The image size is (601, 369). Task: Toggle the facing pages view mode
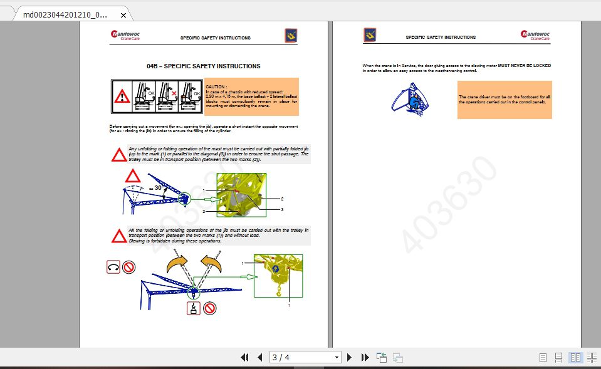pos(575,357)
